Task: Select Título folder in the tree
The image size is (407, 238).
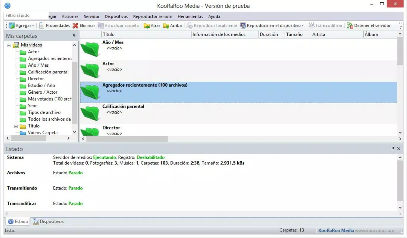Action: 34,126
